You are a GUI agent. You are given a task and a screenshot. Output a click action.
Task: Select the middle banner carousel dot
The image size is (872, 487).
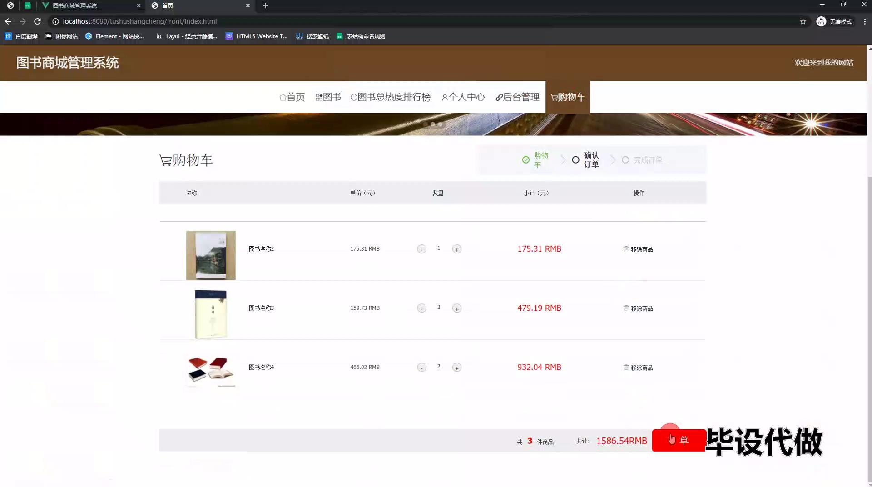click(x=433, y=124)
